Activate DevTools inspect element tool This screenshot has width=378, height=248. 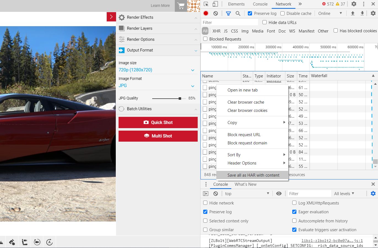coord(206,4)
